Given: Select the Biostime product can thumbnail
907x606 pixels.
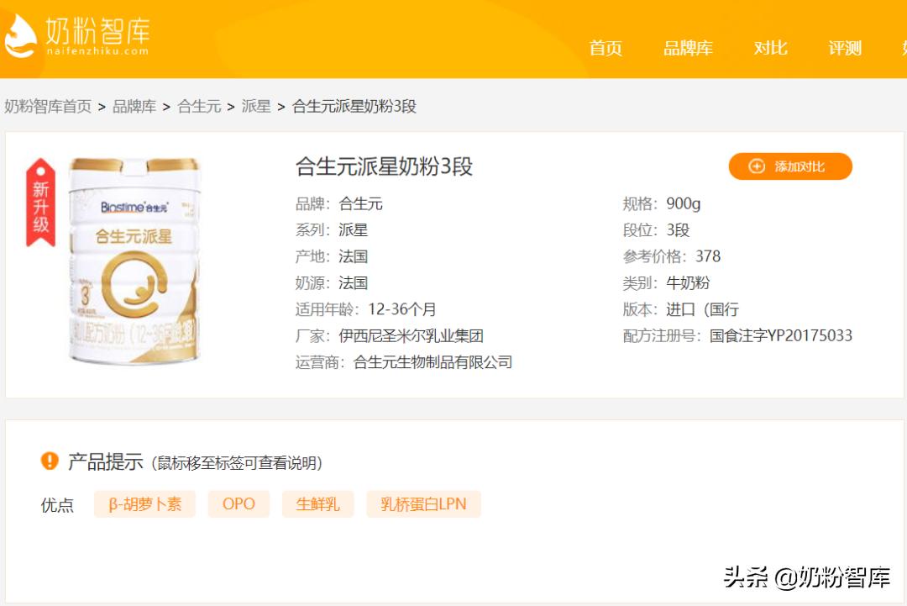Looking at the screenshot, I should [134, 269].
